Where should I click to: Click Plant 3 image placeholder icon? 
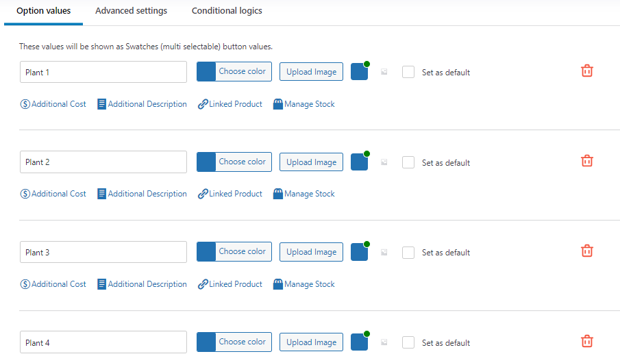tap(384, 252)
